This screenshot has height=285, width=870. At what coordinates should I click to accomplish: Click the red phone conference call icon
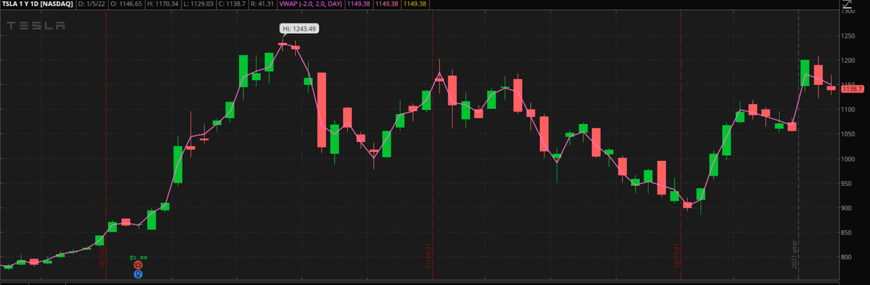coord(138,265)
